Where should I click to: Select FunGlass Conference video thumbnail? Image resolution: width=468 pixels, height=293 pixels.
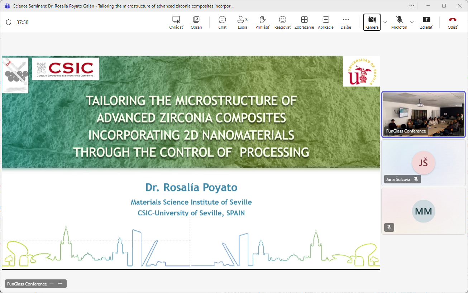[x=423, y=114]
